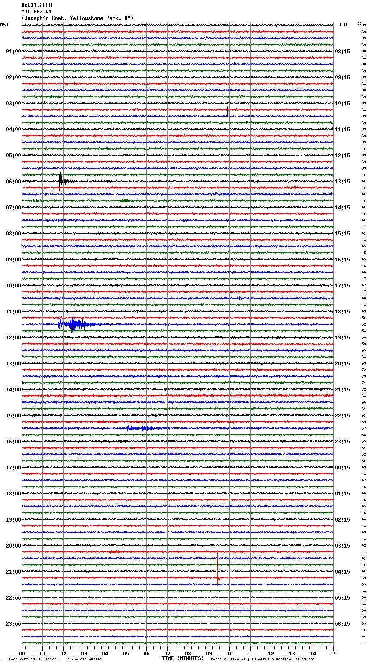The image size is (368, 665).
Task: Click the 09:00 MST hour label
Action: click(13, 260)
